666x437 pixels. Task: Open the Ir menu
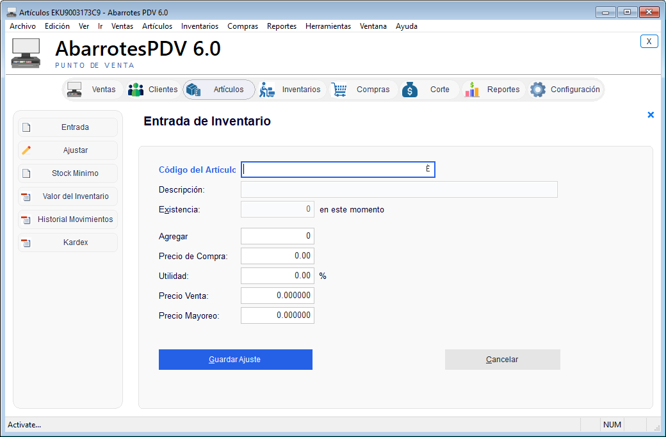tap(101, 26)
